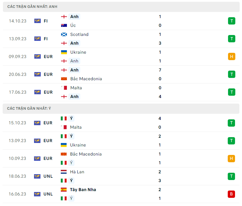Click the orange H badge for Ukraine vs Anh
Image resolution: width=242 pixels, height=206 pixels.
point(231,57)
